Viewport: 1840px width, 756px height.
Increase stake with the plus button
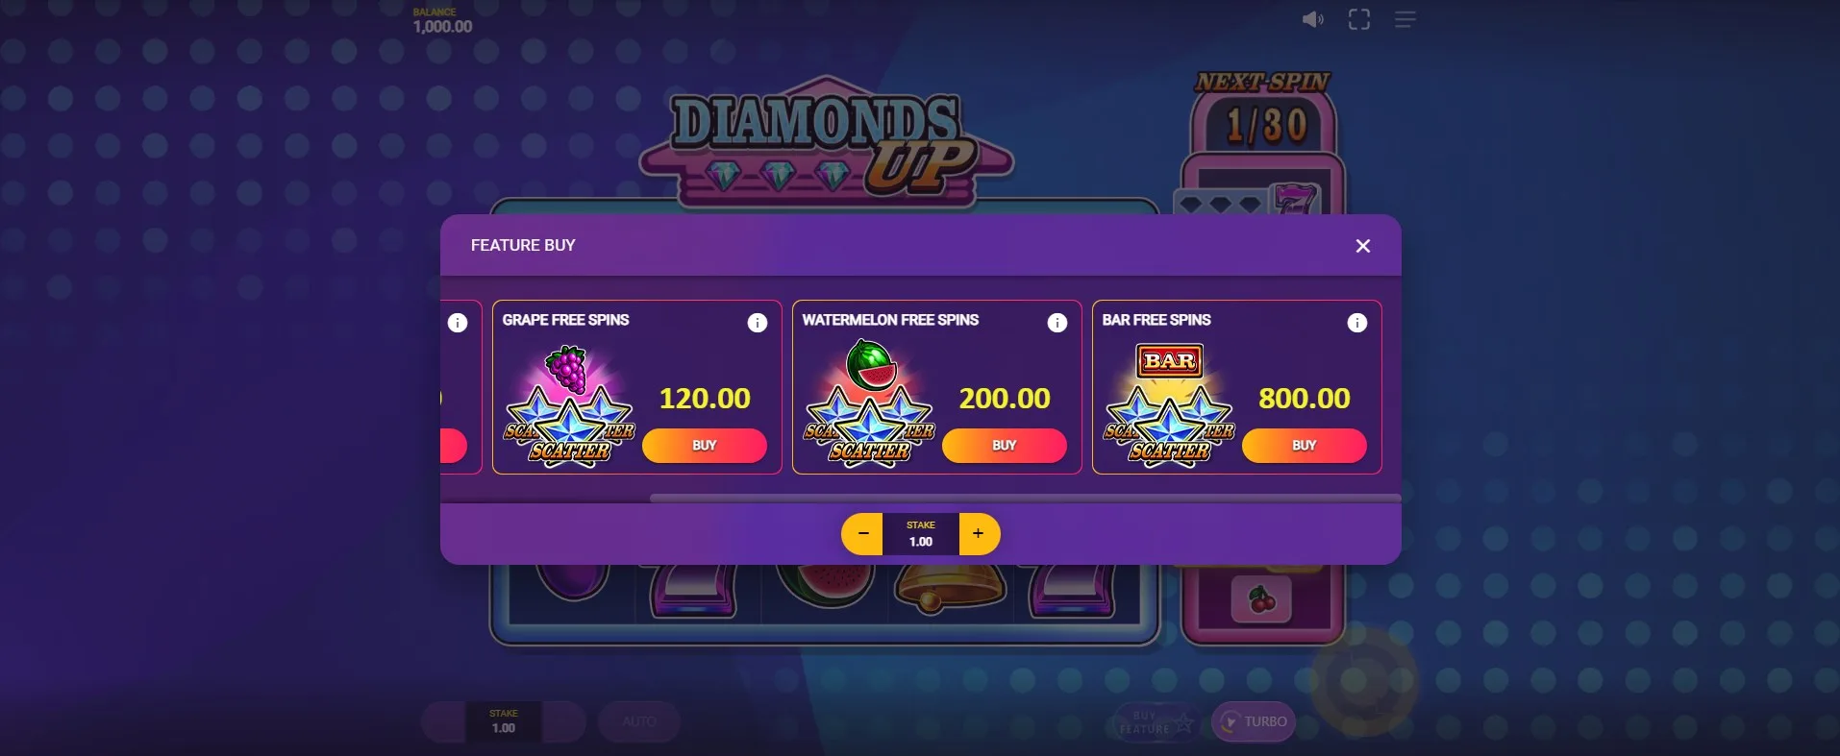click(x=979, y=534)
